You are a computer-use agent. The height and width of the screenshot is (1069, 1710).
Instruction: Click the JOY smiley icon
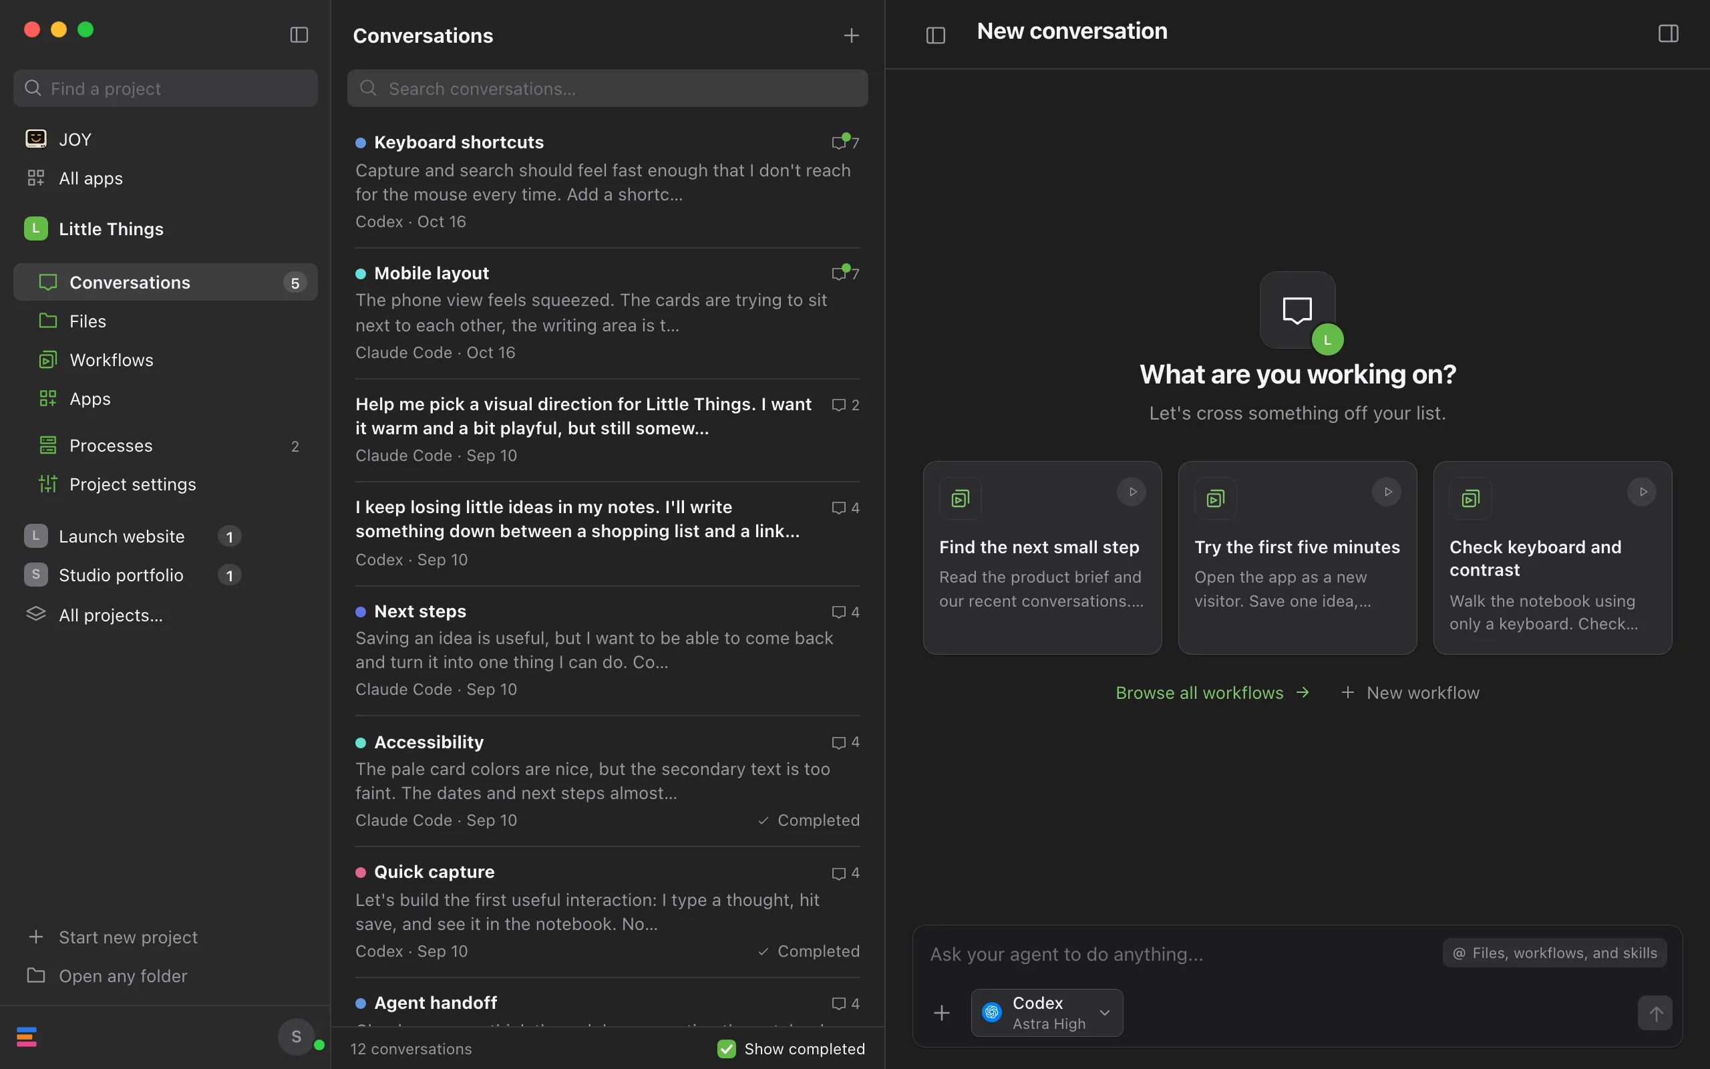click(36, 138)
